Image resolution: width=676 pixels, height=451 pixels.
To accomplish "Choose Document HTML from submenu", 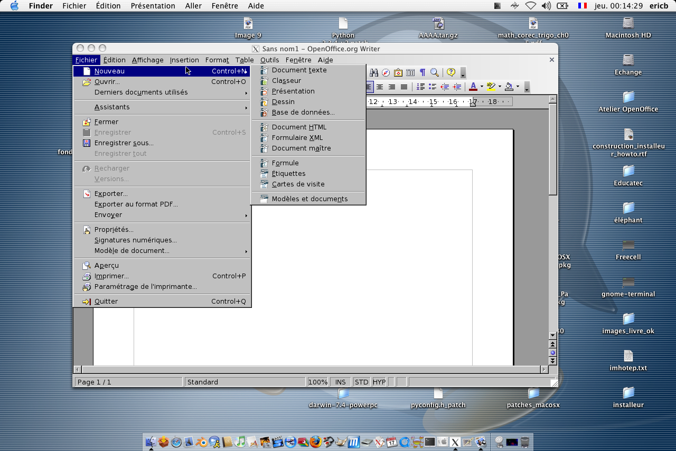I will pos(308,127).
